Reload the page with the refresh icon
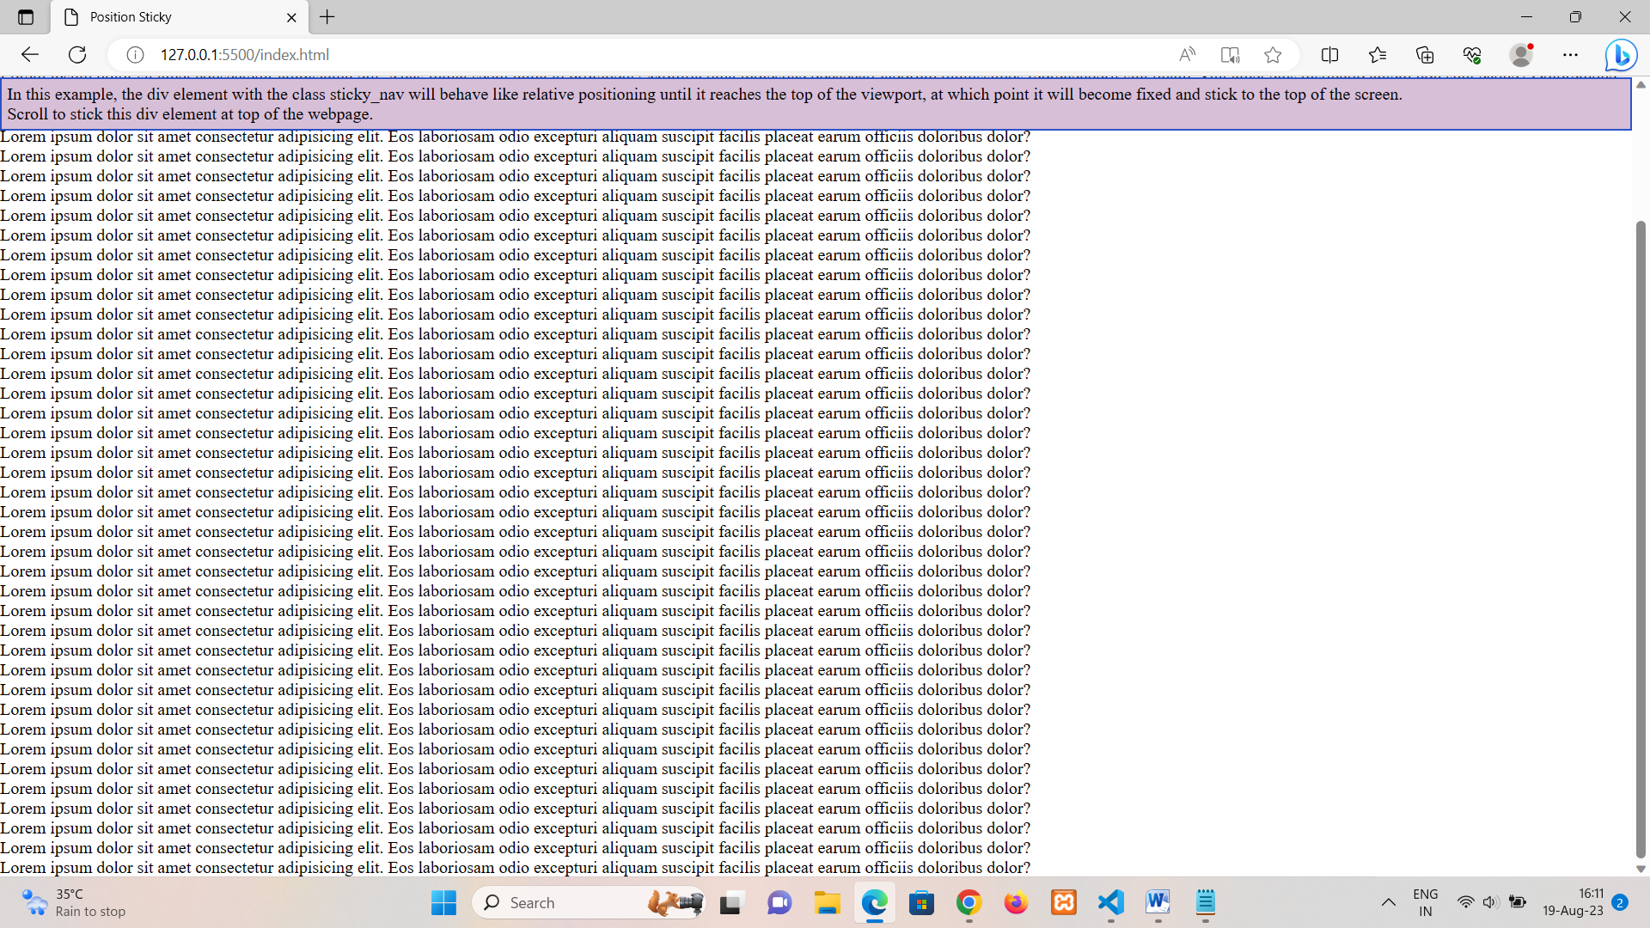1650x928 pixels. pos(77,55)
